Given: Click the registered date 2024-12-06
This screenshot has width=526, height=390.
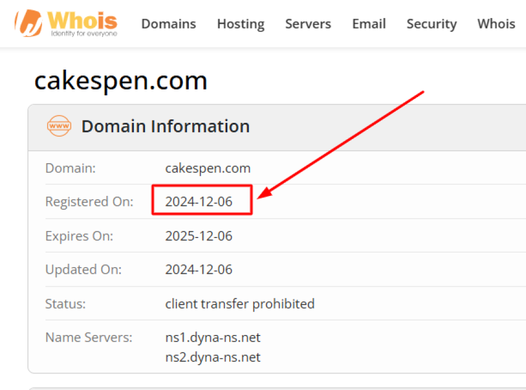Looking at the screenshot, I should tap(199, 202).
